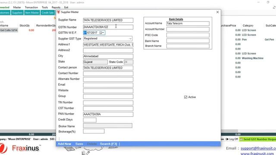Click the Category column header
276x155 pixels.
coord(248,26)
